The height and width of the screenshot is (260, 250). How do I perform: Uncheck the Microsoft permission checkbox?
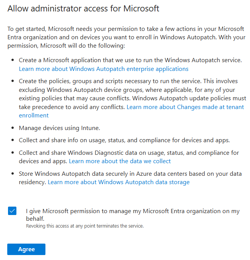click(12, 211)
